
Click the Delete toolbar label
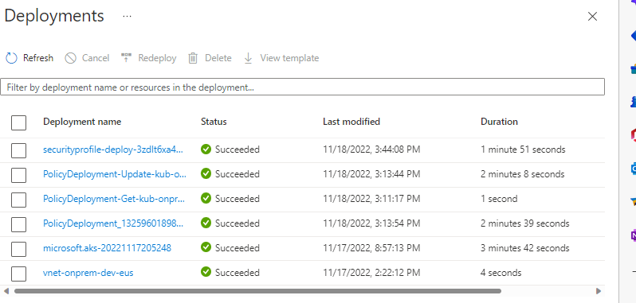[218, 58]
